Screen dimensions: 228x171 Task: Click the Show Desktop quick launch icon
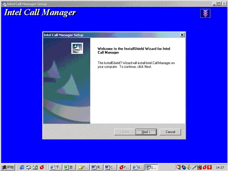pos(35,167)
